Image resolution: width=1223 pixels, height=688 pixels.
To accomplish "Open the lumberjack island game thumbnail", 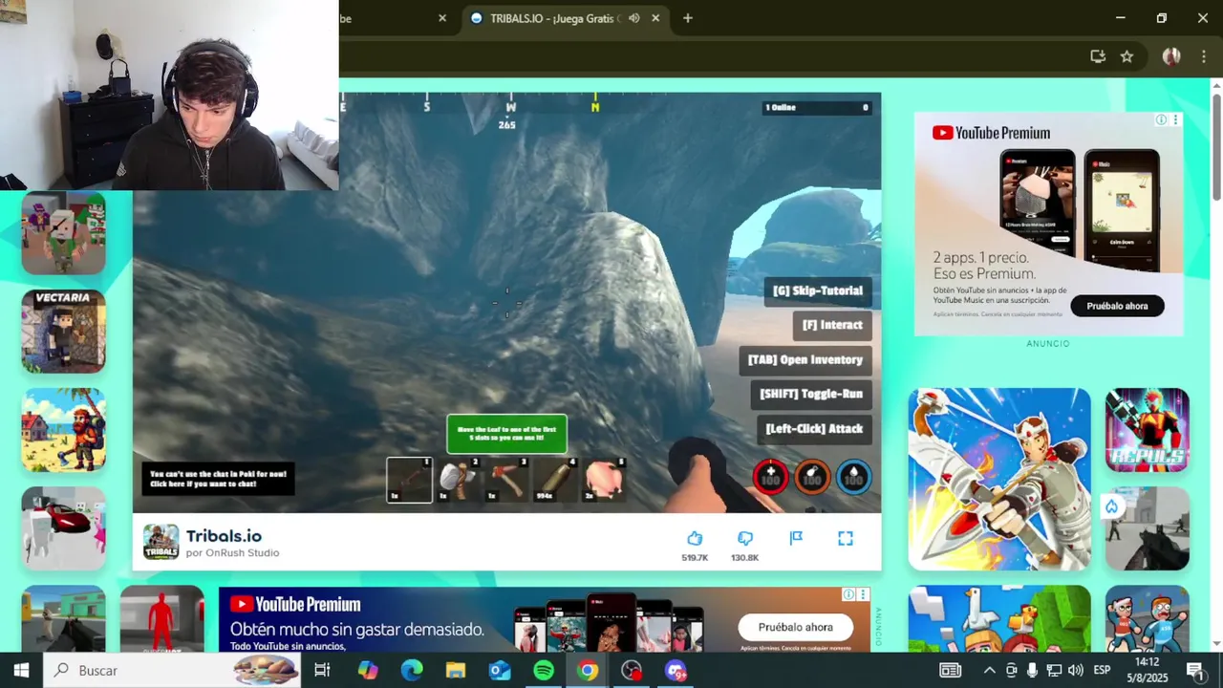I will click(63, 430).
